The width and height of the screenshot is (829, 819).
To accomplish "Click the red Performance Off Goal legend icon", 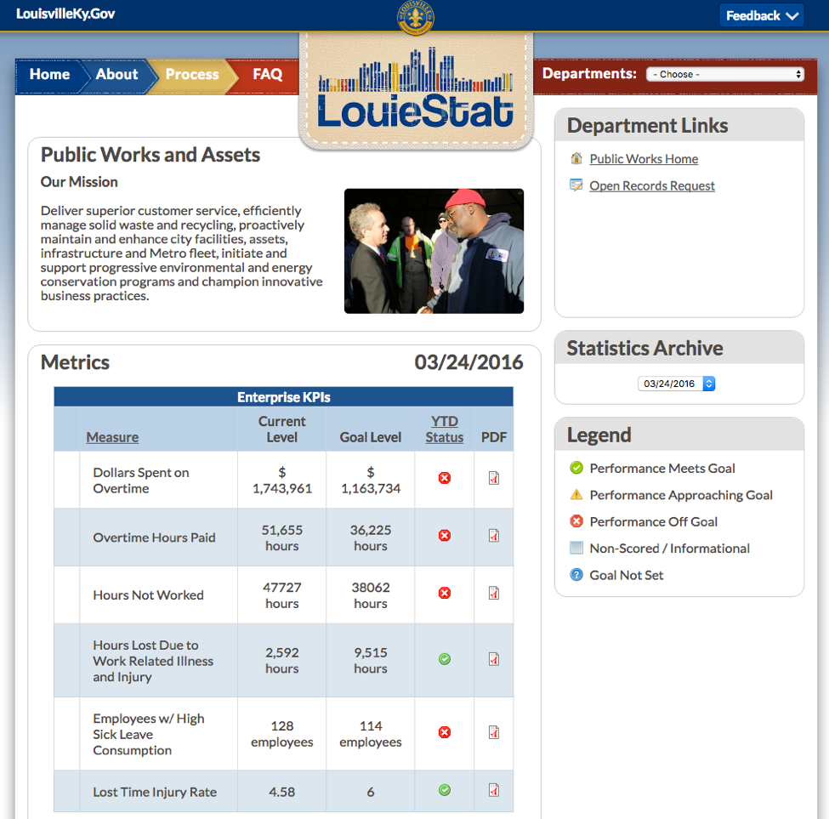I will pyautogui.click(x=576, y=521).
